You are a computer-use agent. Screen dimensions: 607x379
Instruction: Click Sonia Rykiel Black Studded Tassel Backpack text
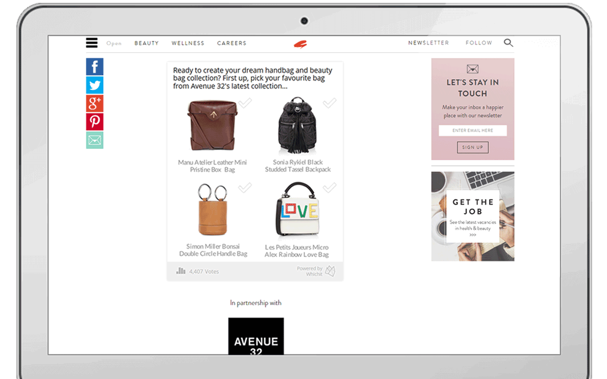298,166
